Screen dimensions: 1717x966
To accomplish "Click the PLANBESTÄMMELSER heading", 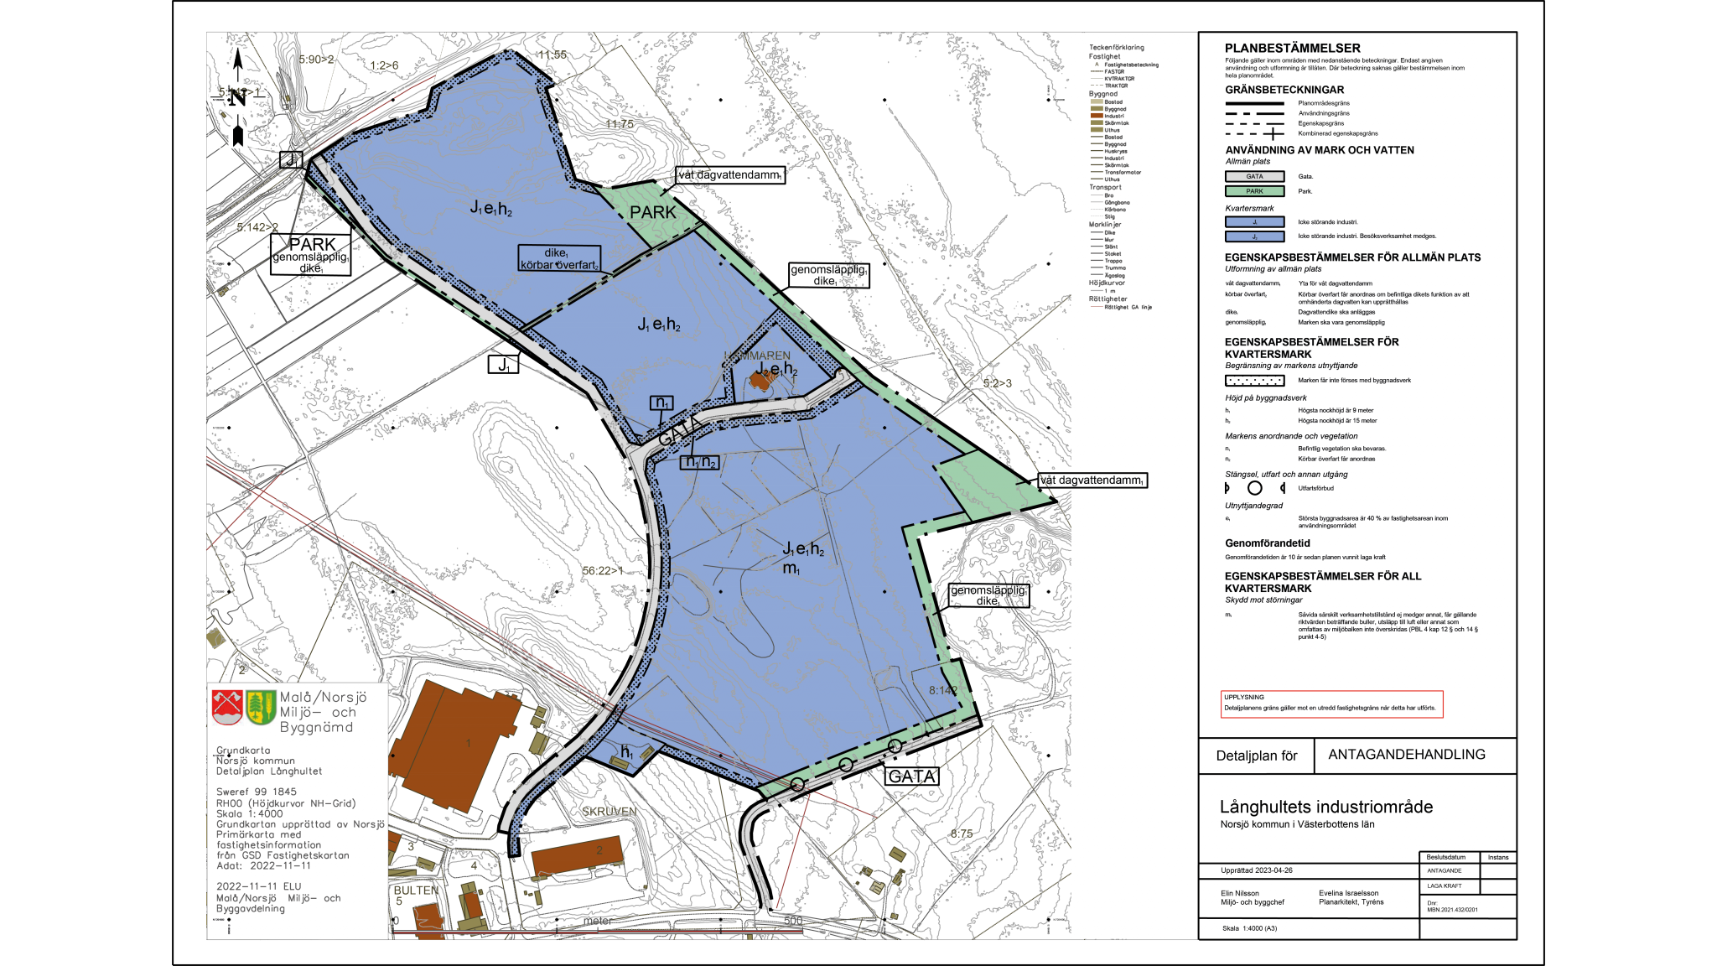I will [x=1292, y=49].
